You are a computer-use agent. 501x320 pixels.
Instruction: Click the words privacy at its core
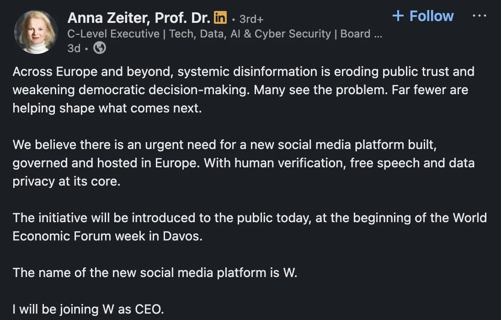pos(66,181)
